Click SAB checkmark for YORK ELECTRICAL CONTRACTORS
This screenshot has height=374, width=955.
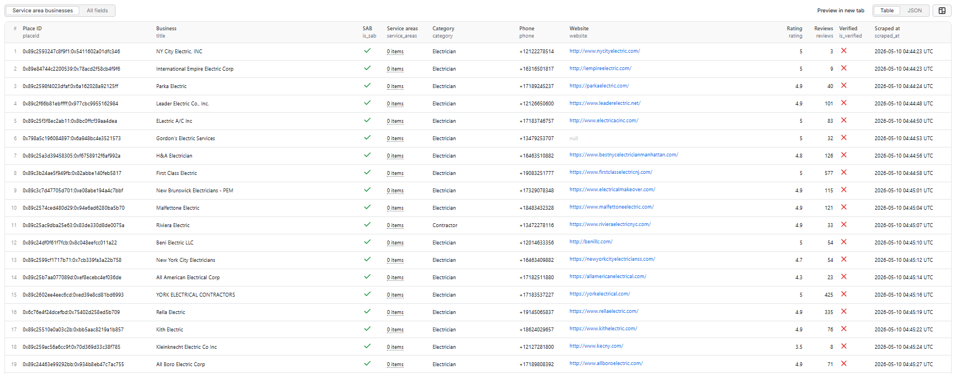click(367, 294)
